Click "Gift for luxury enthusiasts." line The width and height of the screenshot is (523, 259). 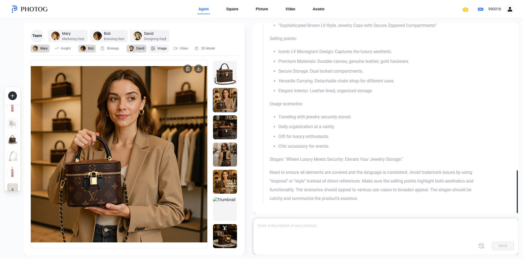pos(303,136)
